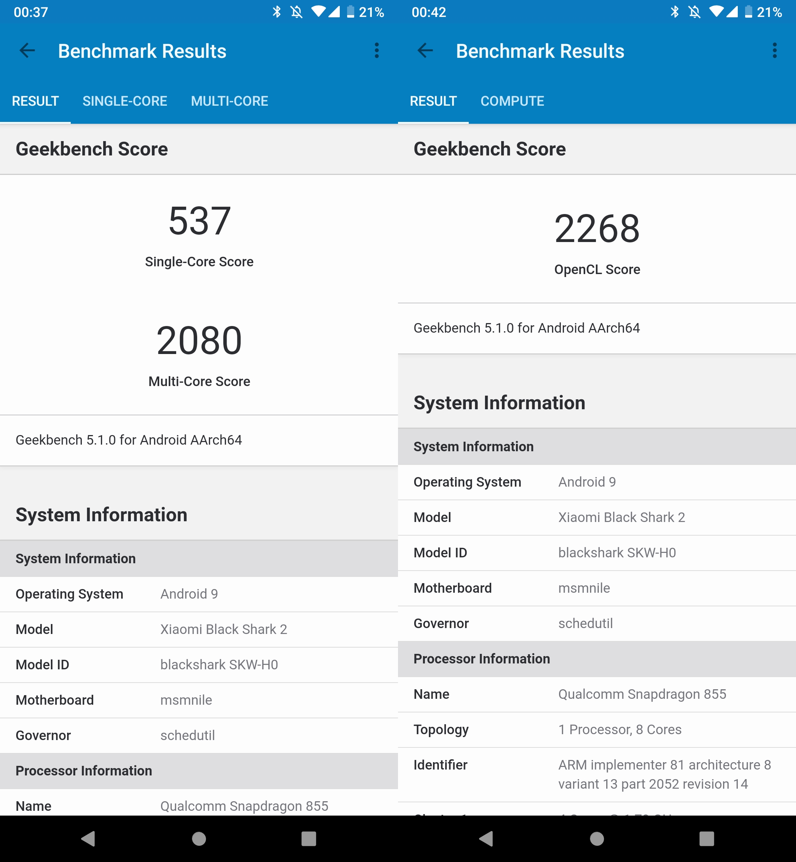Tap the Topology row on right screen

[x=597, y=729]
